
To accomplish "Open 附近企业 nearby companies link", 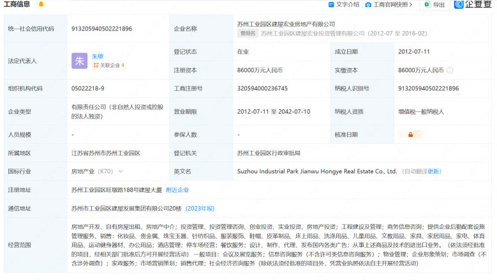I will [x=177, y=190].
